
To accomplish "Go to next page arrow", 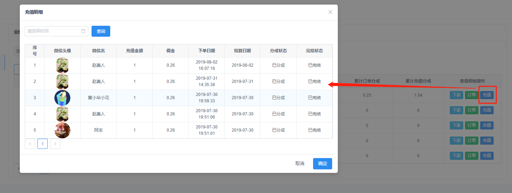I will (x=55, y=144).
